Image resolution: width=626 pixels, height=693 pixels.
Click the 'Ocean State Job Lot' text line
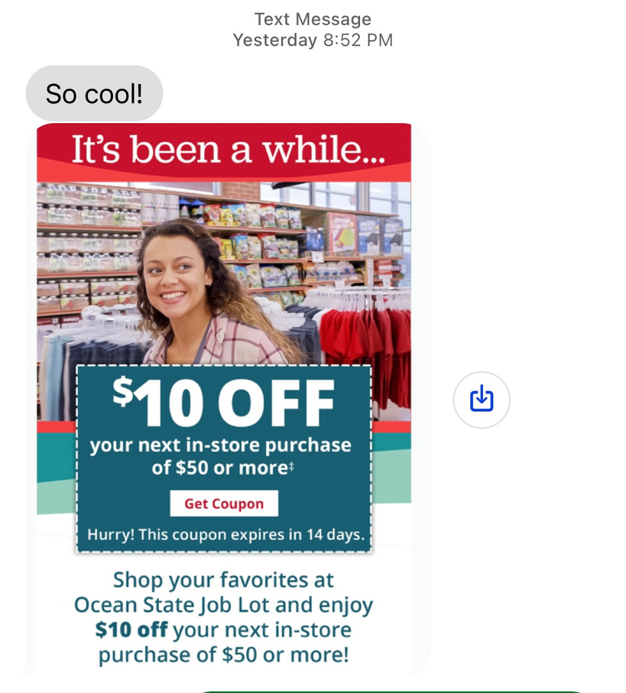[x=171, y=605]
